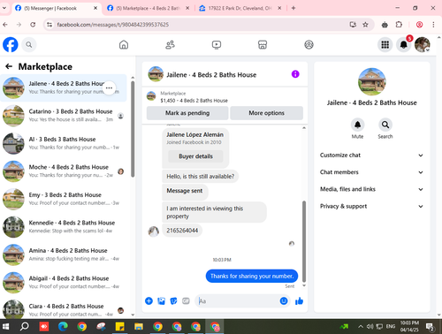Click the install app icon in address bar

[353, 25]
